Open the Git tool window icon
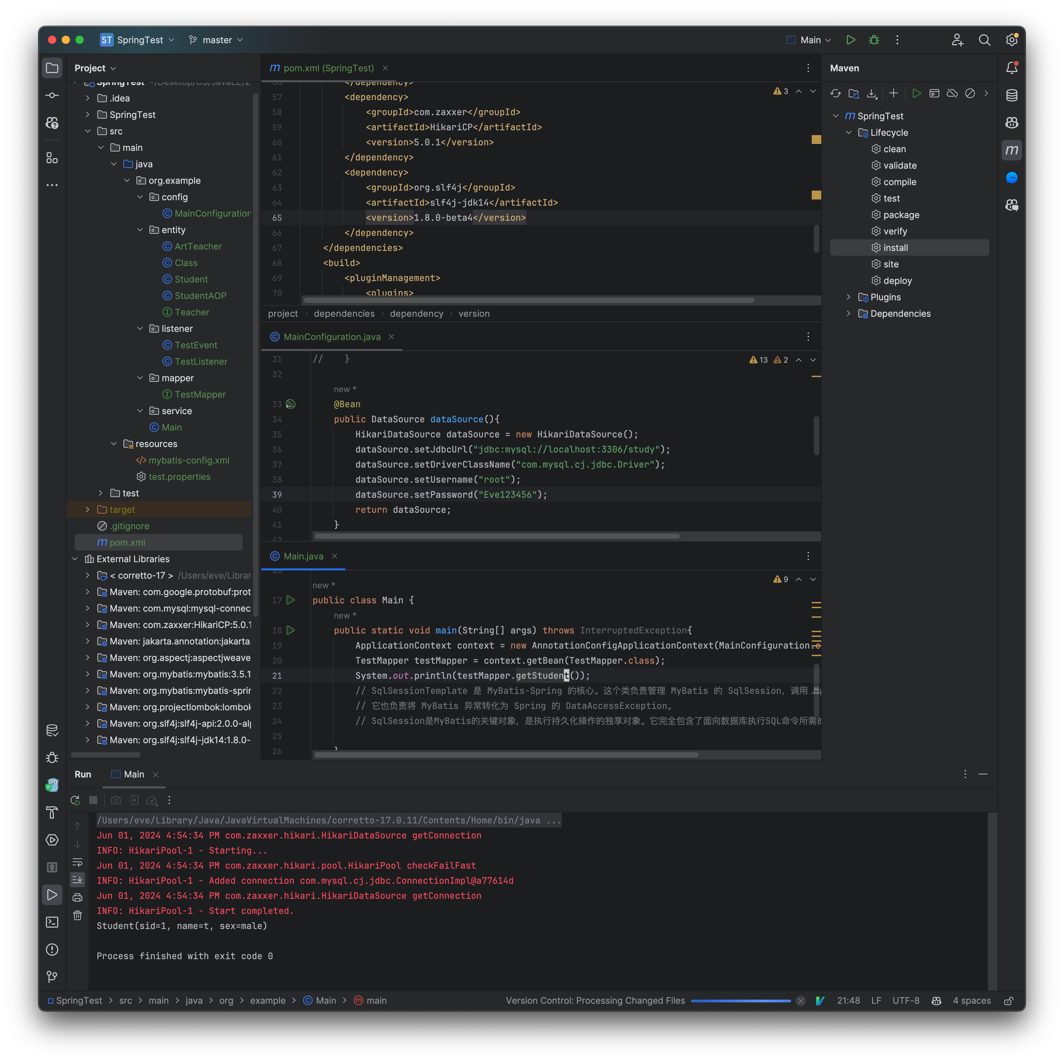 52,977
